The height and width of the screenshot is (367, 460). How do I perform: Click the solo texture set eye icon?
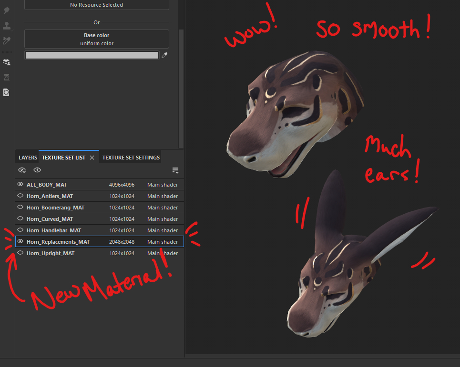pyautogui.click(x=37, y=170)
